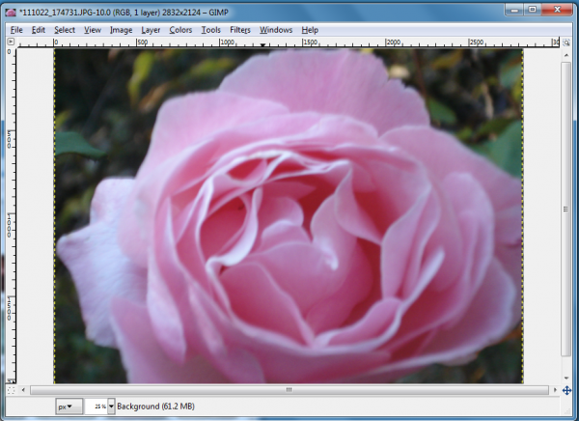This screenshot has height=421, width=579.
Task: Open the Windows menu
Action: tap(276, 30)
